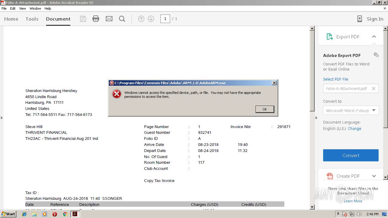Open the Opera browser taskbar icon
The width and height of the screenshot is (388, 218).
tap(55, 214)
